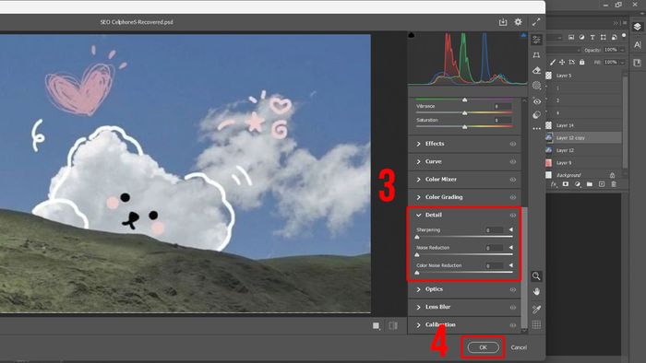Open the Masking tool icon
Viewport: 646px width, 363px height.
tap(536, 86)
